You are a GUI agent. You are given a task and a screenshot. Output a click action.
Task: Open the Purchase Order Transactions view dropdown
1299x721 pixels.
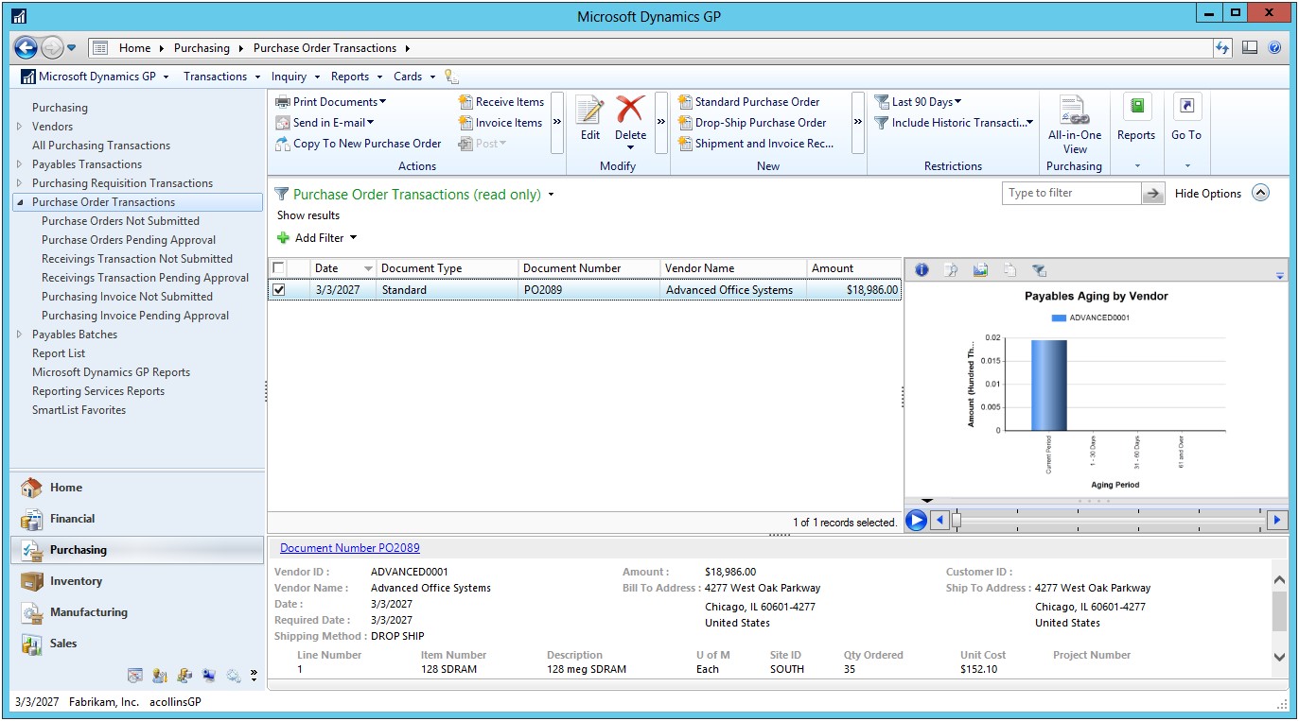coord(551,196)
